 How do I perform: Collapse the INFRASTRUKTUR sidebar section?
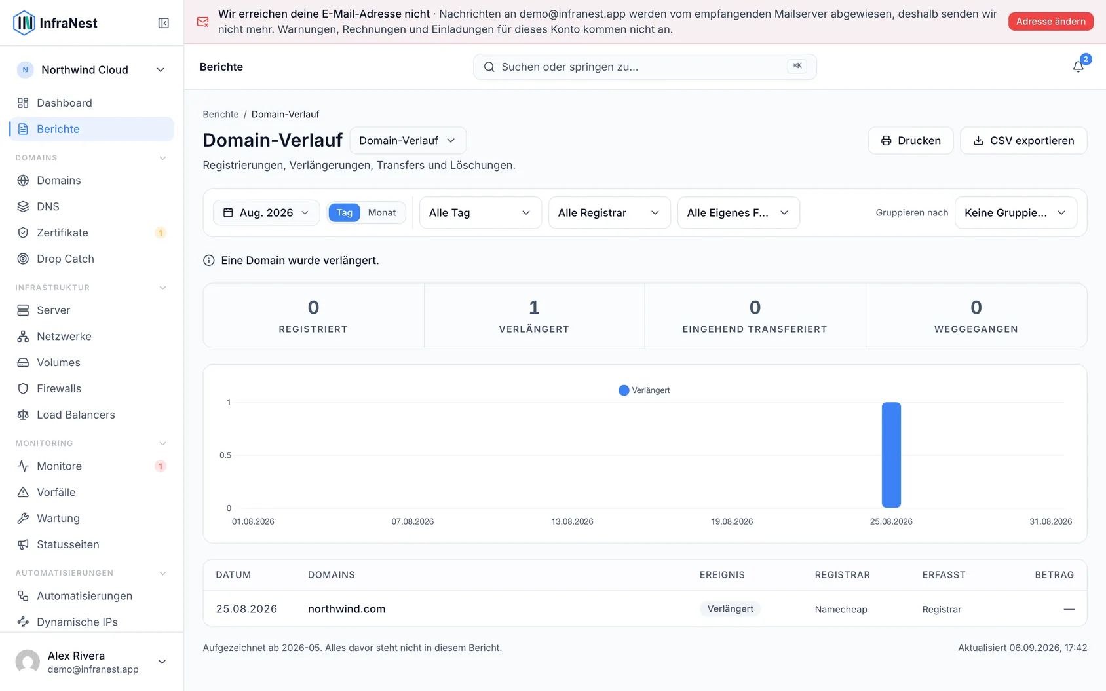(x=162, y=288)
